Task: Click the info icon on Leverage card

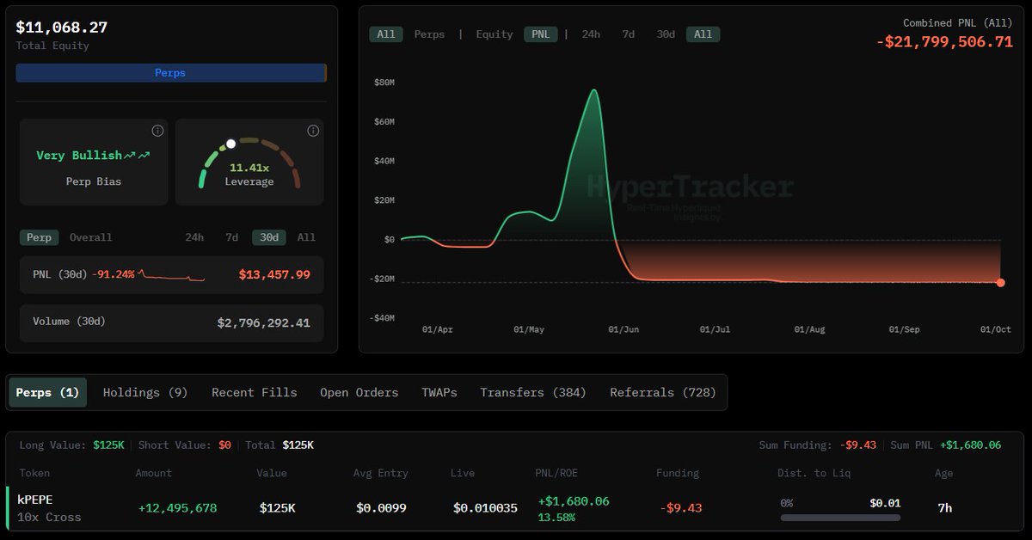Action: click(x=313, y=131)
